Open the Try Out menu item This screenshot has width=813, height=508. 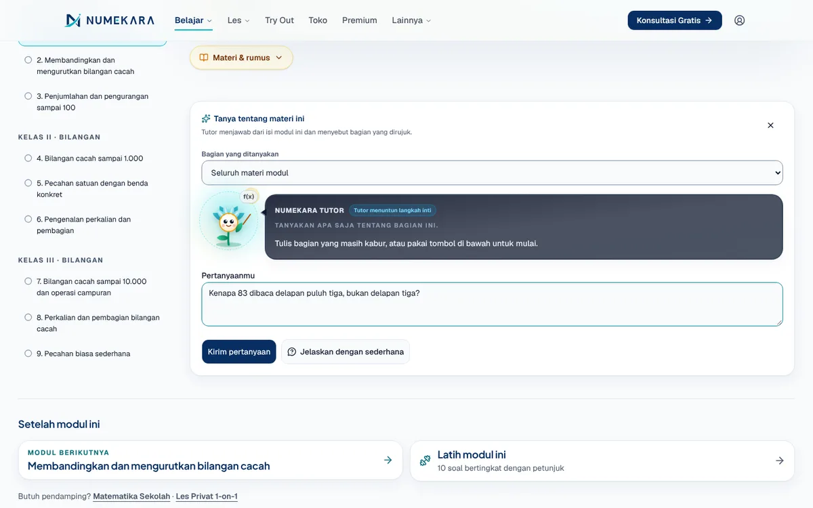click(x=279, y=20)
